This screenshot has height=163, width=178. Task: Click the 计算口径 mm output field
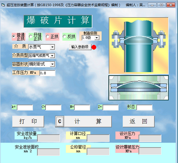tap(98, 138)
